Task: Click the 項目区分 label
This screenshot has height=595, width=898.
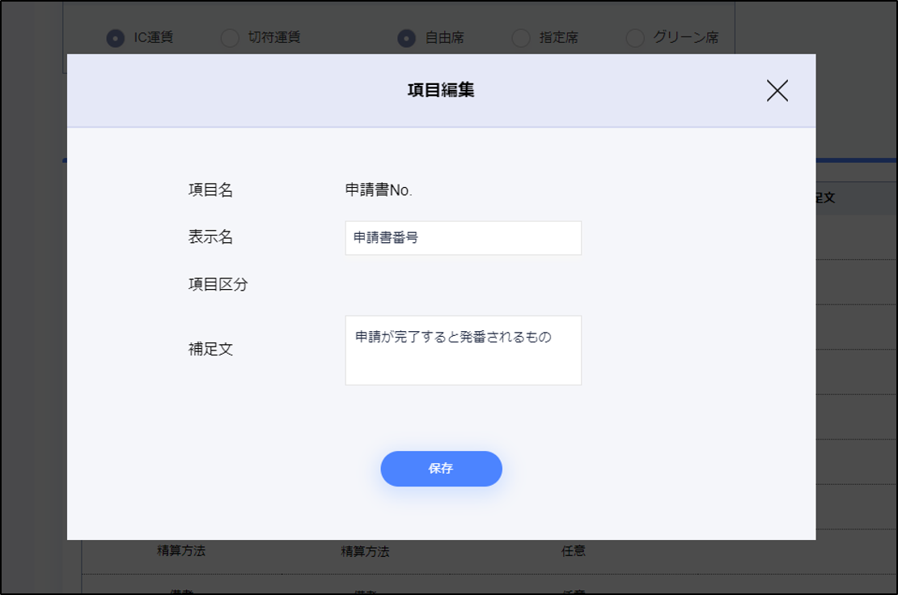Action: [218, 285]
